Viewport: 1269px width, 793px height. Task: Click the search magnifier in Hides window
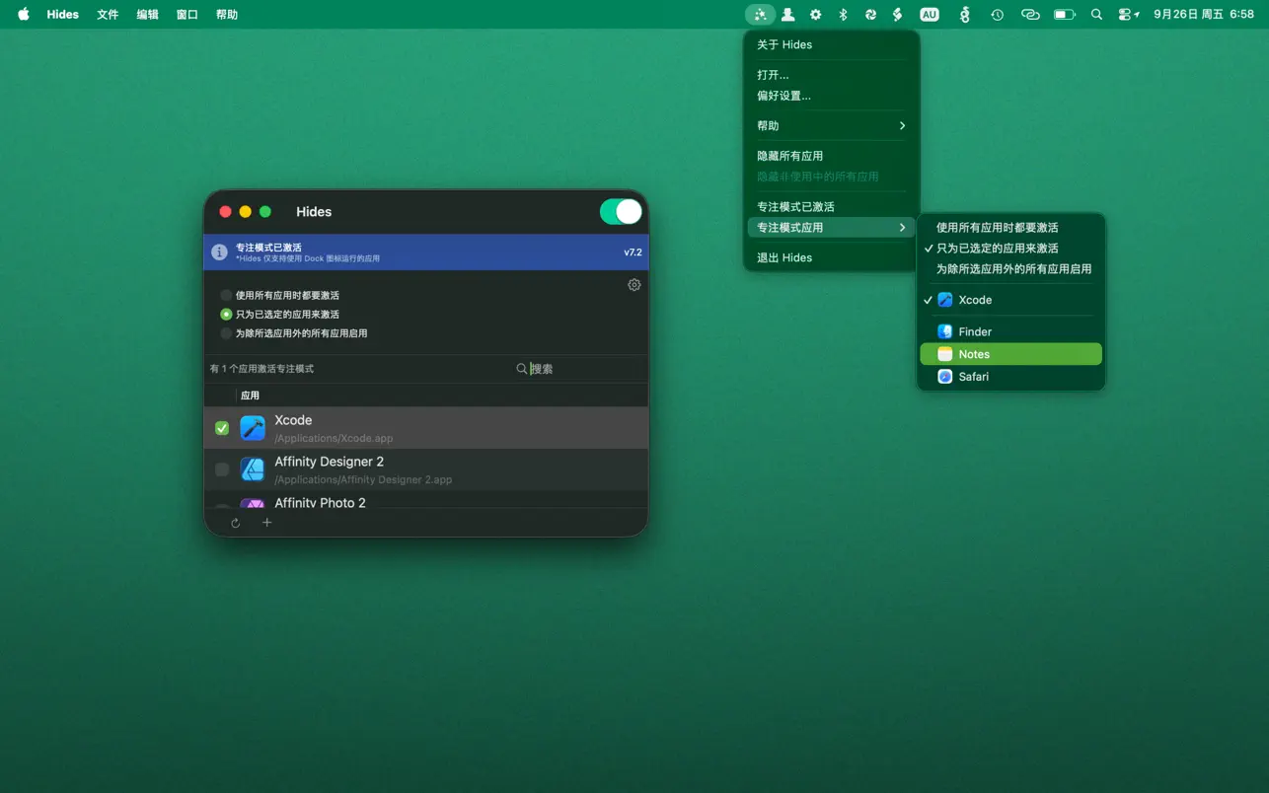click(x=522, y=369)
